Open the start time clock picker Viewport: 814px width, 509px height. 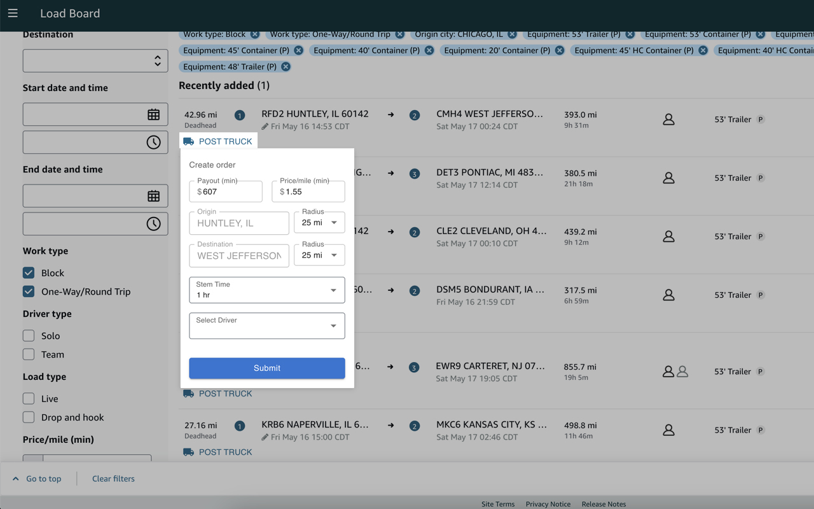tap(153, 142)
